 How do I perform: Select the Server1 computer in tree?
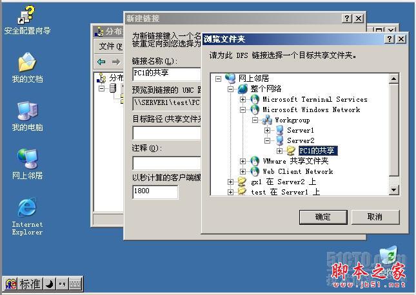pyautogui.click(x=300, y=130)
